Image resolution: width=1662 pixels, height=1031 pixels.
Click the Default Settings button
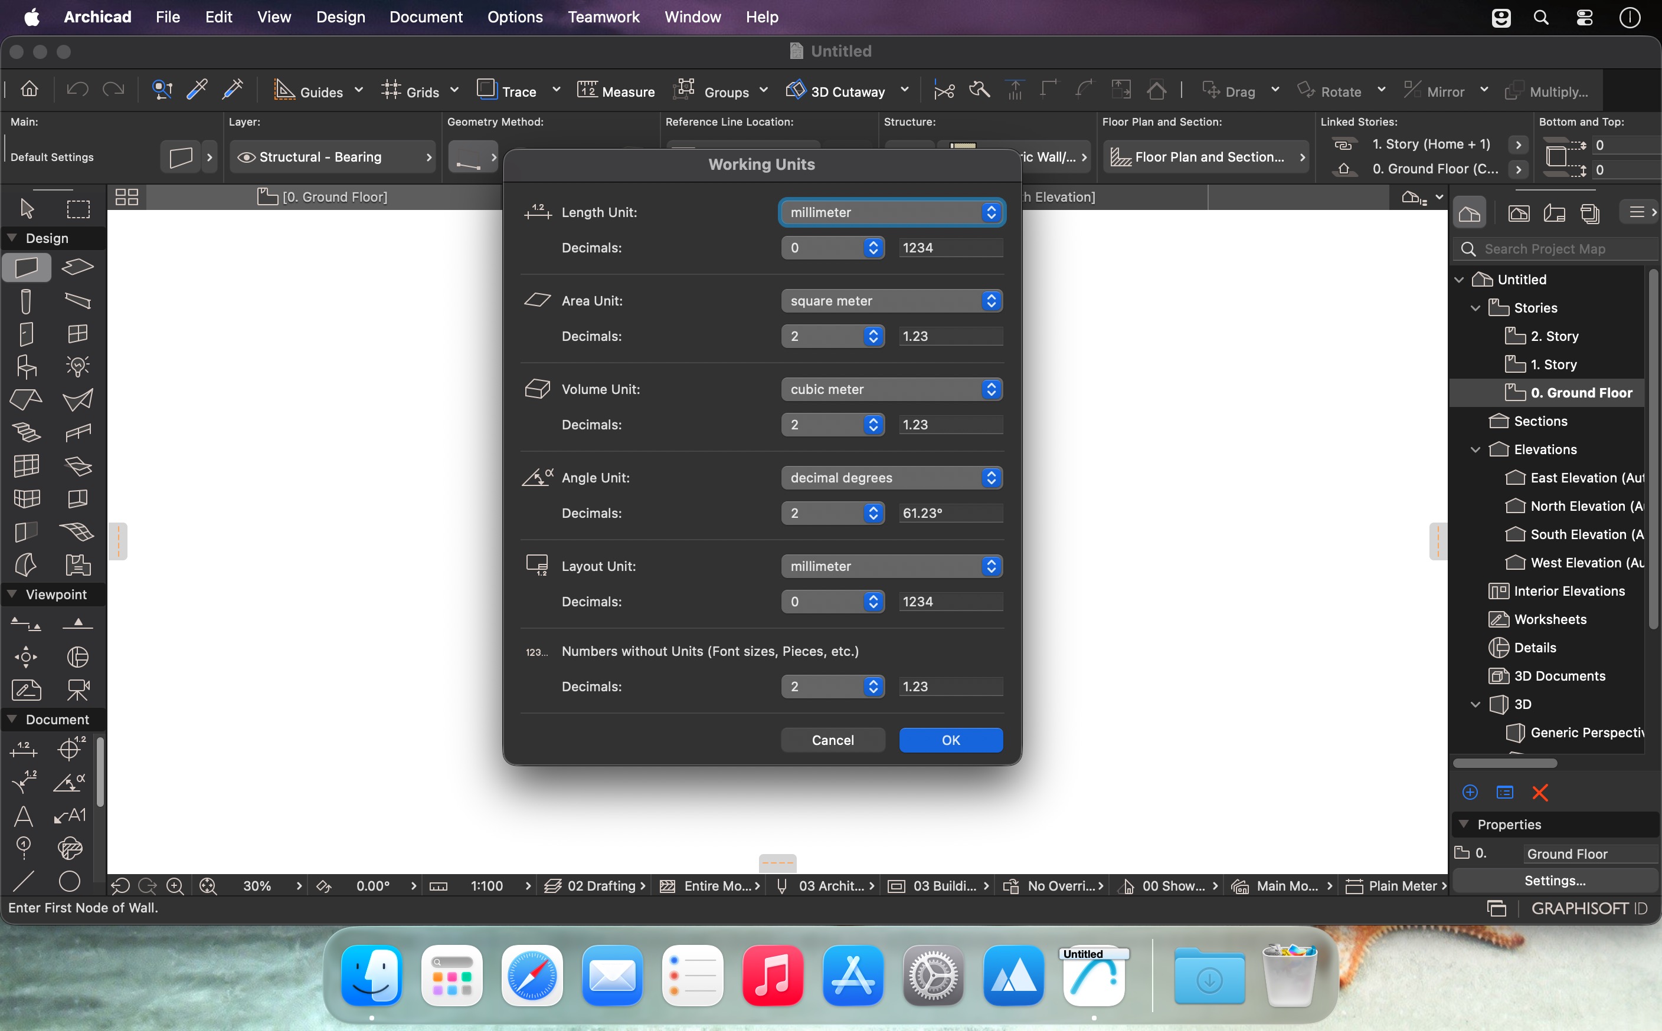[x=53, y=157]
